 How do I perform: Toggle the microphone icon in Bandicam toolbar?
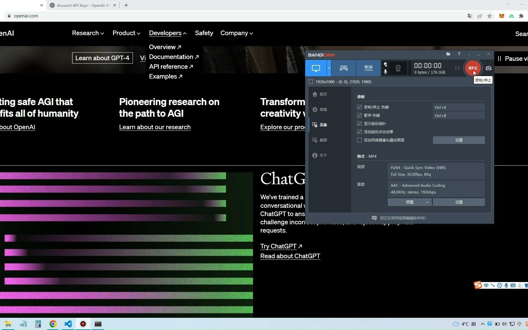(x=386, y=71)
